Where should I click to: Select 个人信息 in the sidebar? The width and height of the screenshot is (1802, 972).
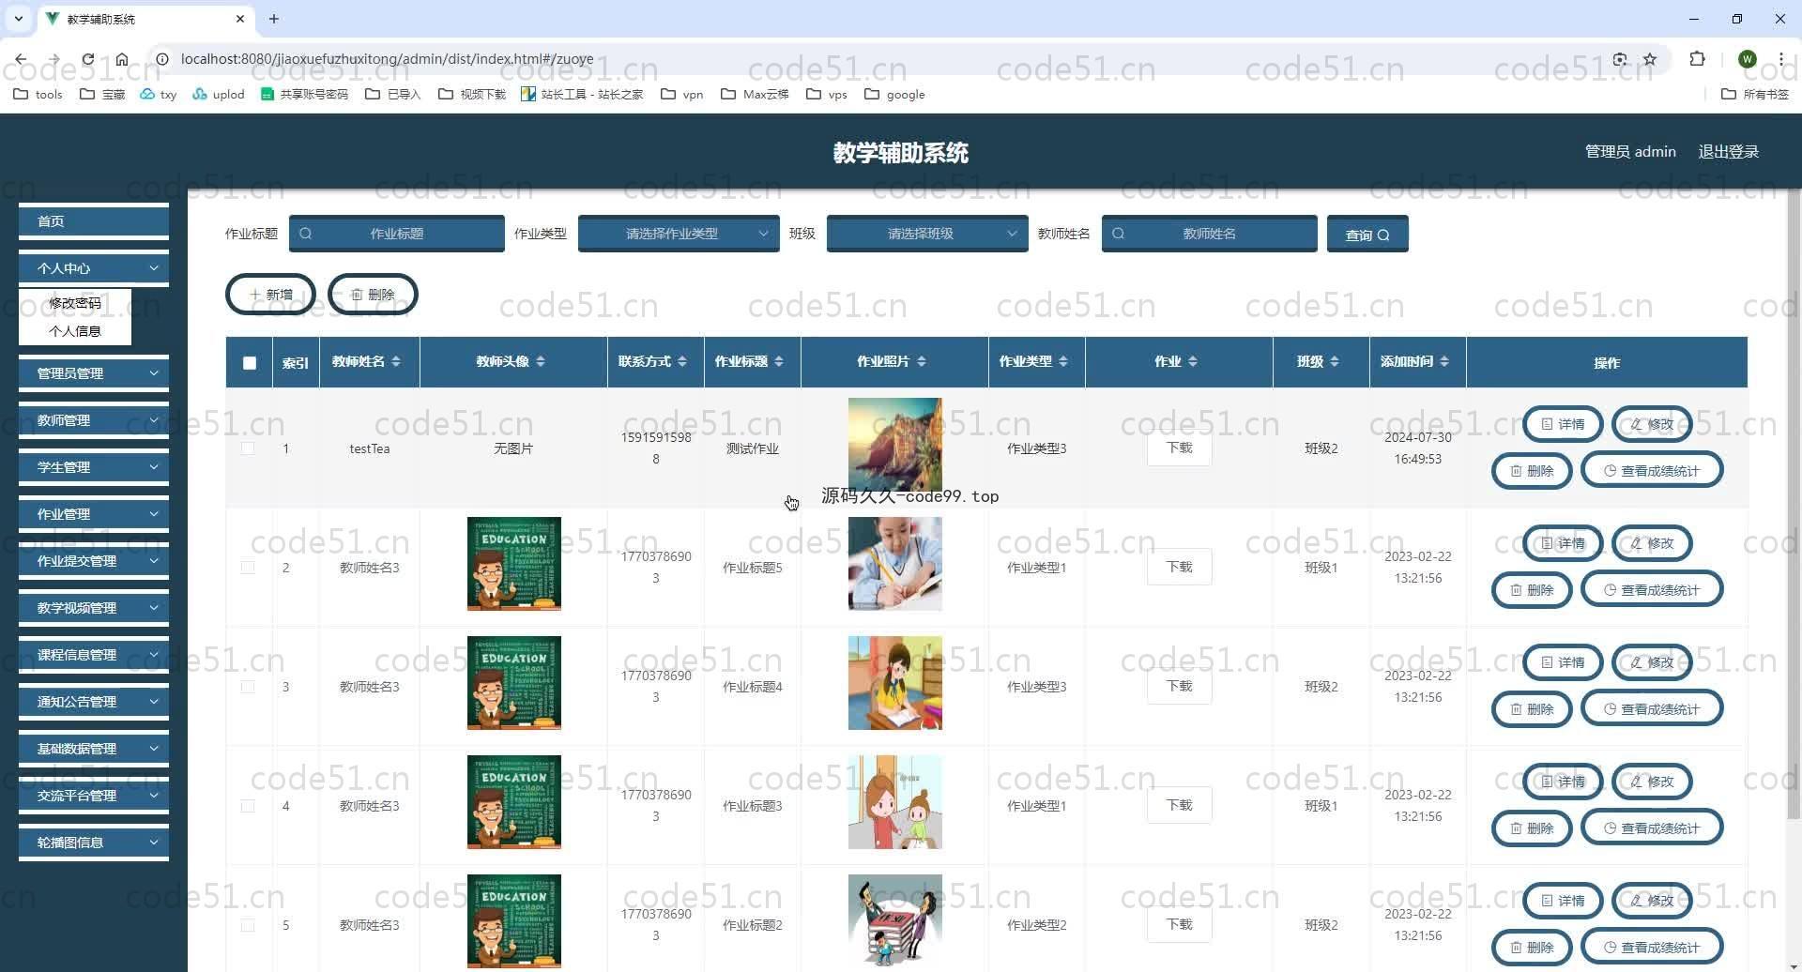(x=75, y=331)
